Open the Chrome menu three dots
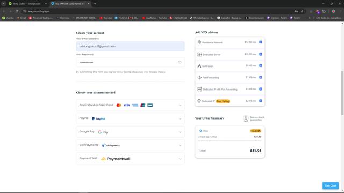344x193 pixels. point(340,11)
